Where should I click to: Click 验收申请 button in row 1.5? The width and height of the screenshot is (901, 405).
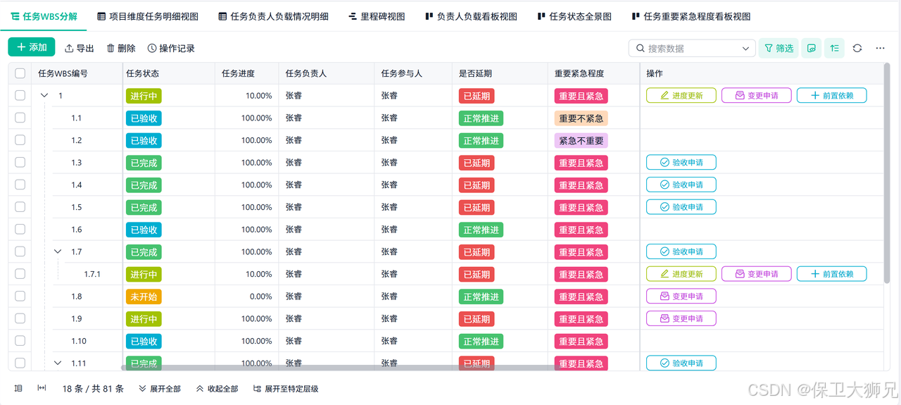click(681, 207)
